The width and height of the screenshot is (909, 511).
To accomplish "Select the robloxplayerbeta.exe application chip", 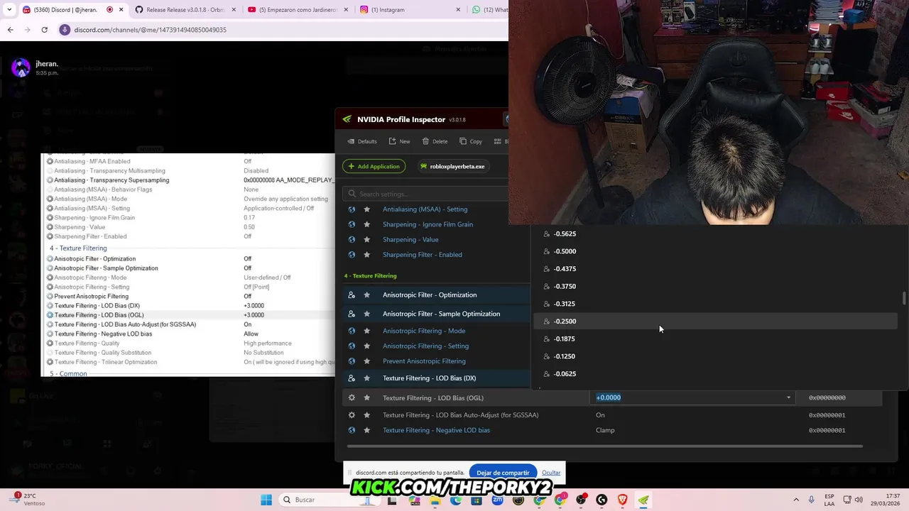I will tap(452, 166).
